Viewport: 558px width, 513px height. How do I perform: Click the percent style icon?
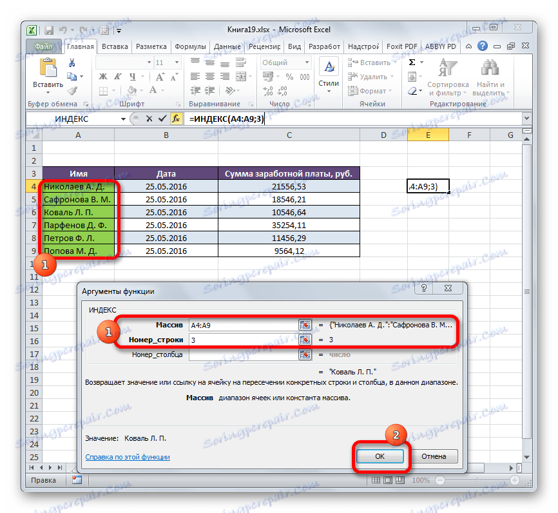pyautogui.click(x=290, y=77)
